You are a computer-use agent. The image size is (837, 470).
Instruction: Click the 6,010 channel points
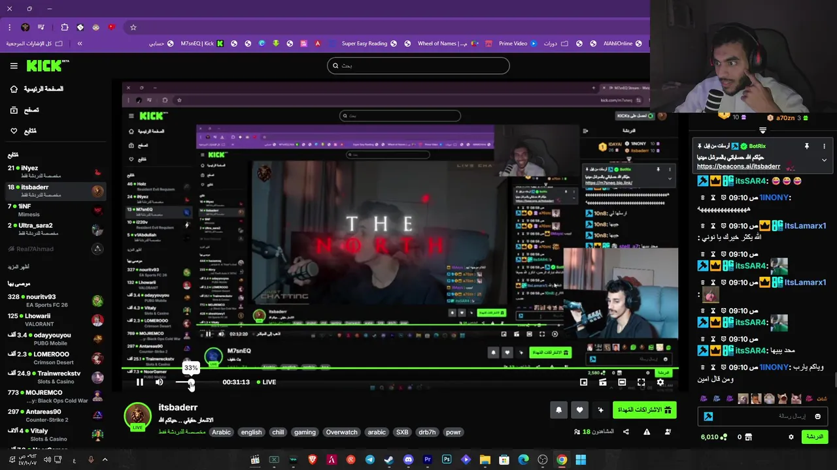pyautogui.click(x=713, y=437)
